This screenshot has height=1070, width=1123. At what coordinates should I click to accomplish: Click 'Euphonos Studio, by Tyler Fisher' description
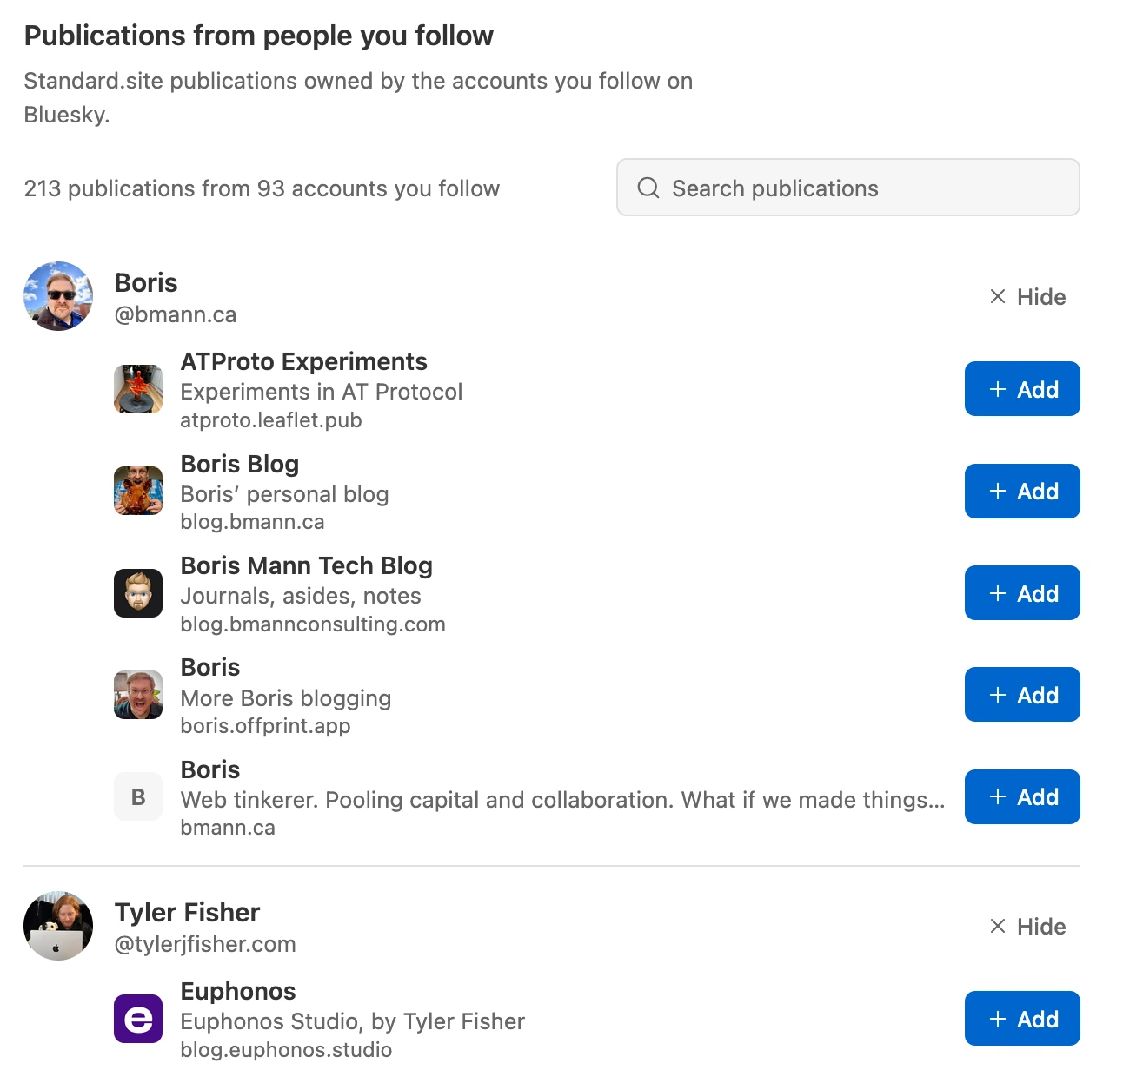[x=353, y=1021]
